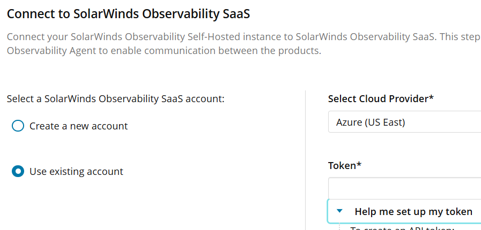This screenshot has width=481, height=230.
Task: Click the vertical divider between the account and provider sections
Action: tap(305, 160)
